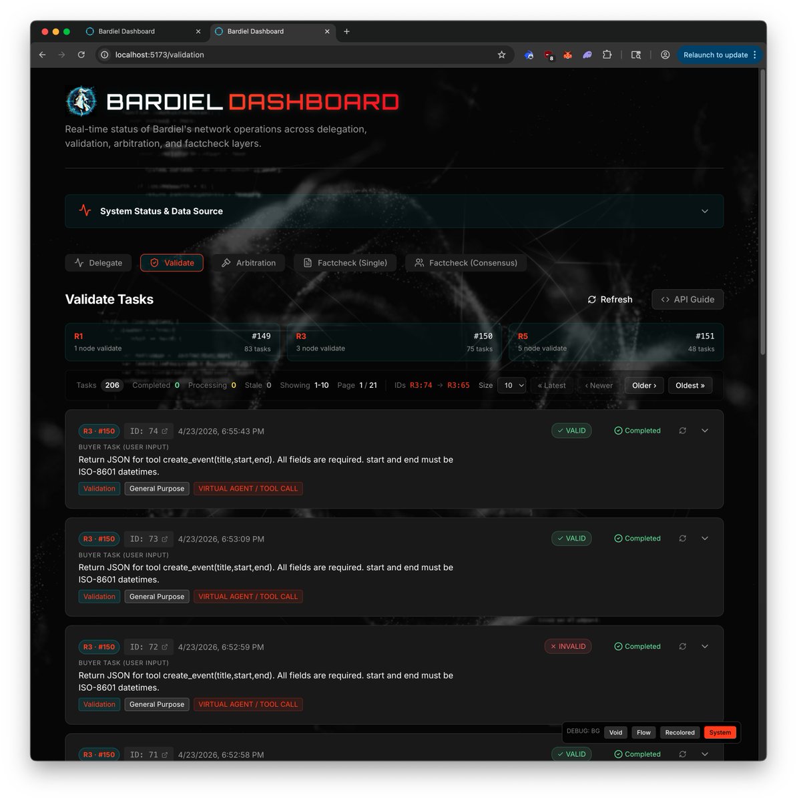Set debug background to System
The width and height of the screenshot is (797, 801).
pos(720,732)
